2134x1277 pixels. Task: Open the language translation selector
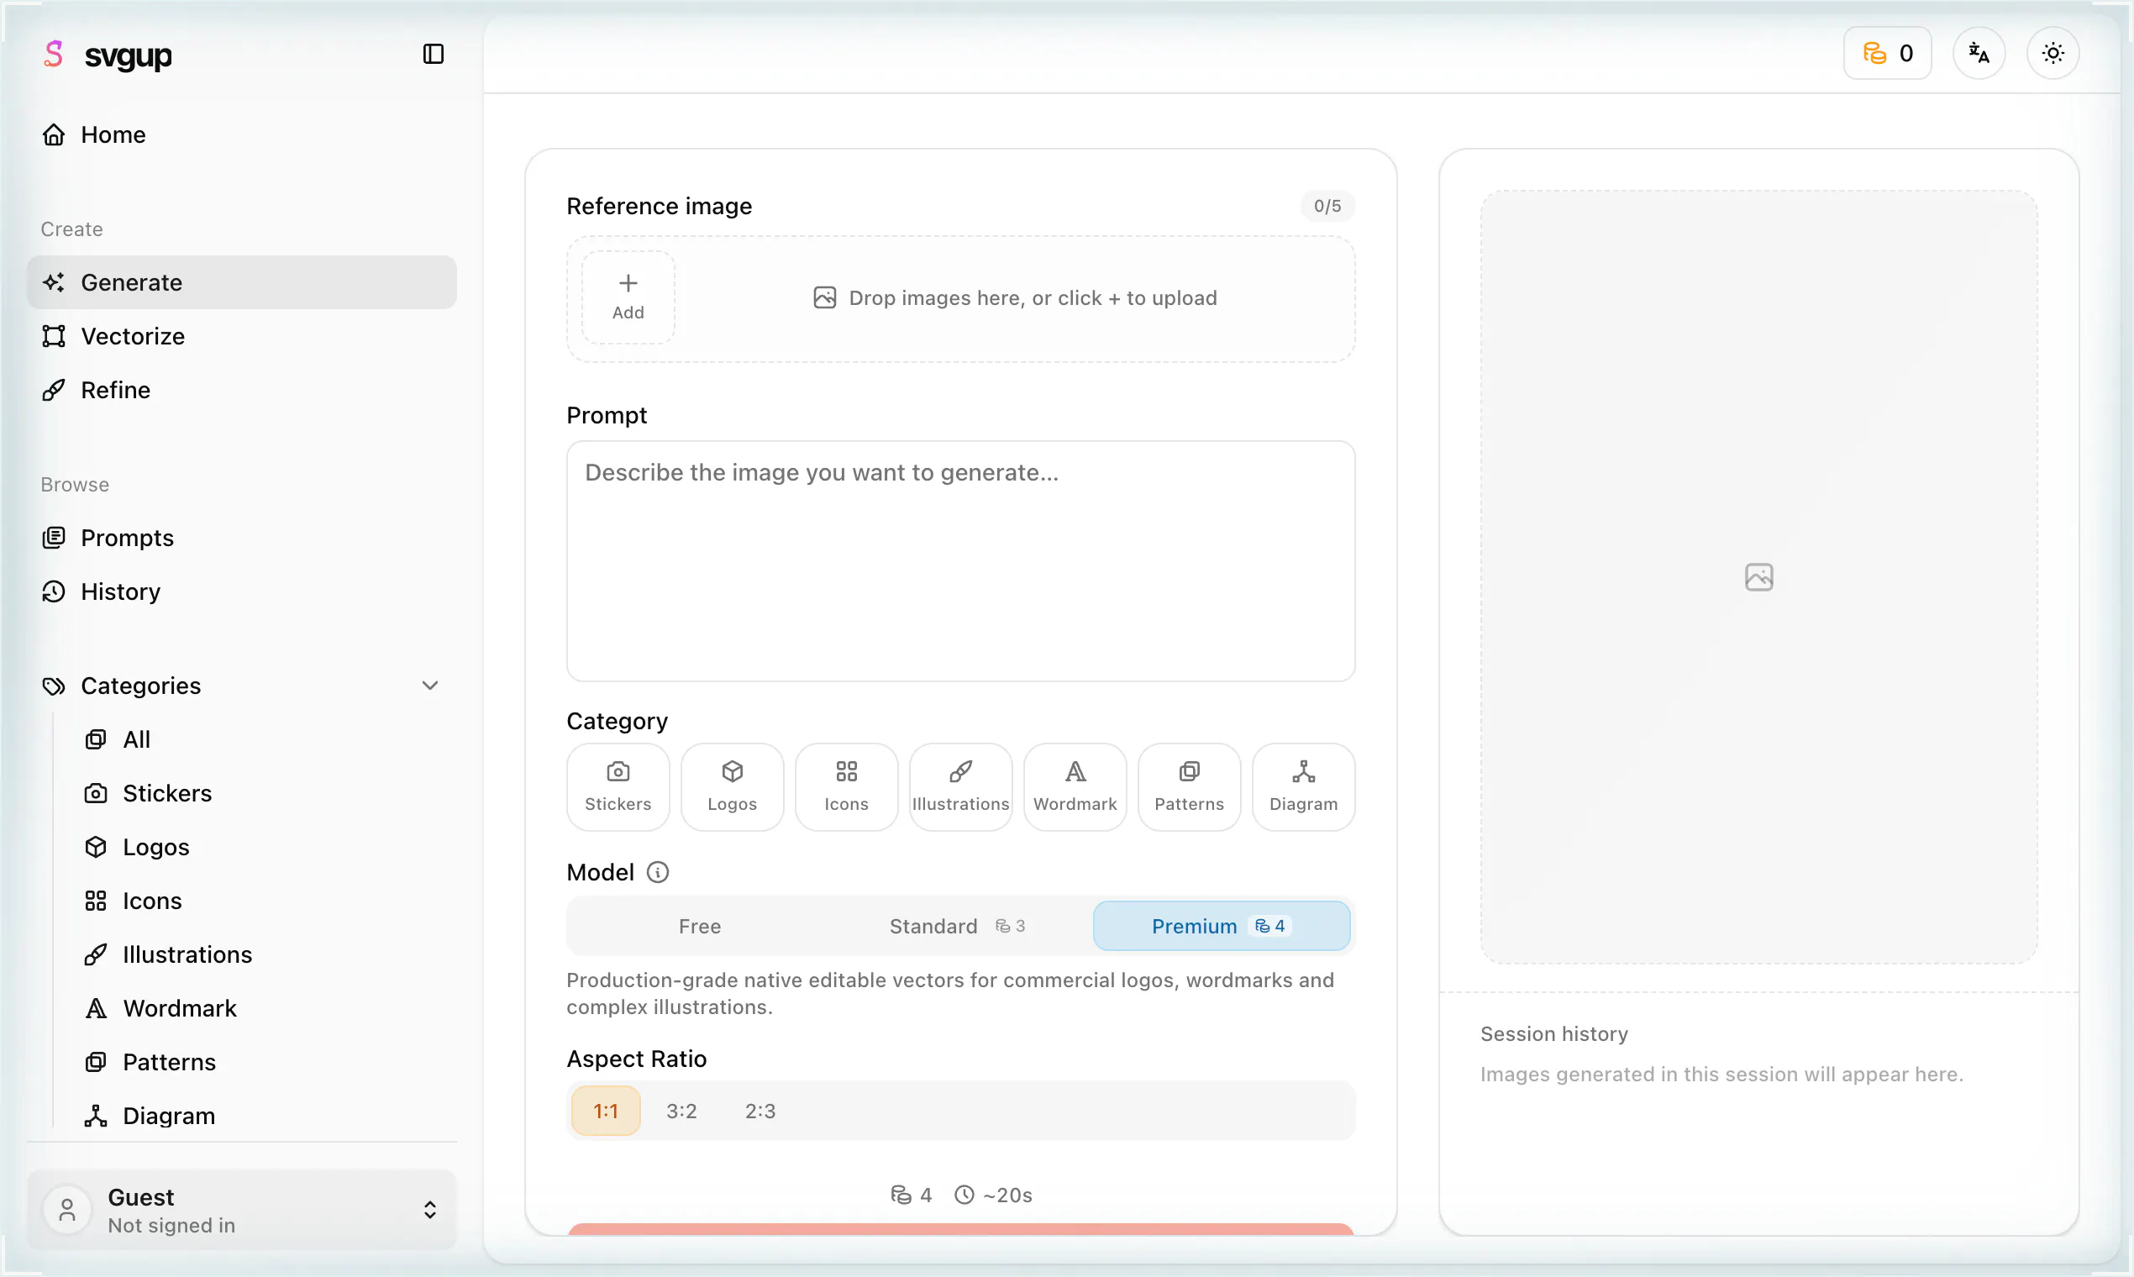(x=1979, y=54)
